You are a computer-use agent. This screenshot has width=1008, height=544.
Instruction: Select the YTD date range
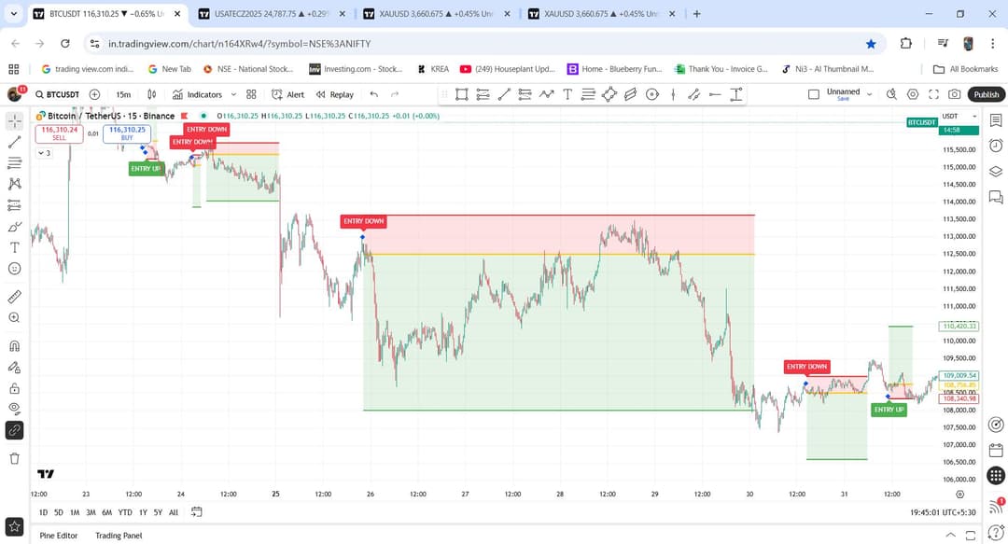pos(125,512)
